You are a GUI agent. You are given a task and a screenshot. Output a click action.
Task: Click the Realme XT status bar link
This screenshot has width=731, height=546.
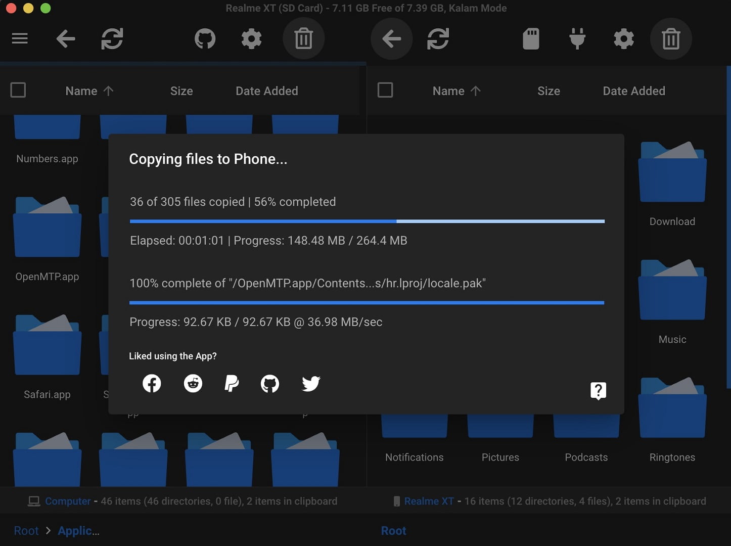(429, 501)
